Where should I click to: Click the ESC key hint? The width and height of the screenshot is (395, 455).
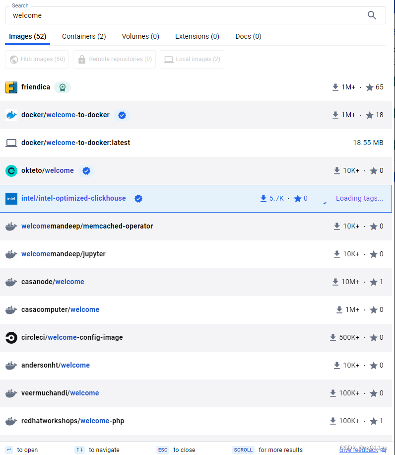[x=163, y=450]
